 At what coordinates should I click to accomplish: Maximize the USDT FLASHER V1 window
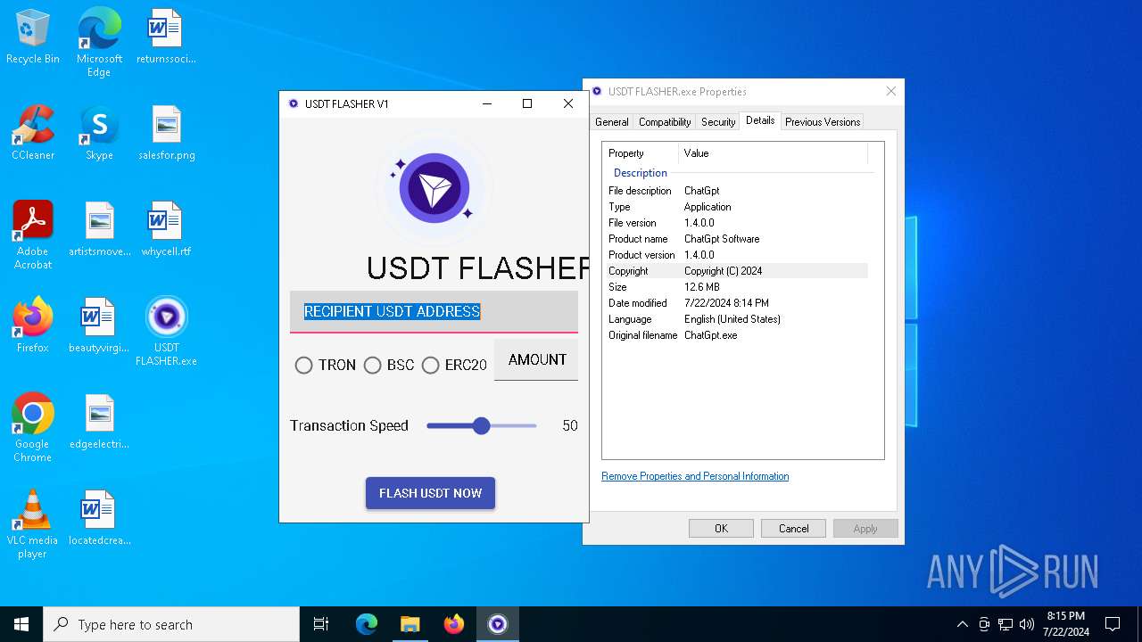click(527, 103)
